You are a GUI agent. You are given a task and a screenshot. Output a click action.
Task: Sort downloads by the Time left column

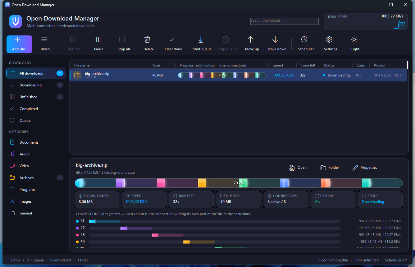(308, 65)
